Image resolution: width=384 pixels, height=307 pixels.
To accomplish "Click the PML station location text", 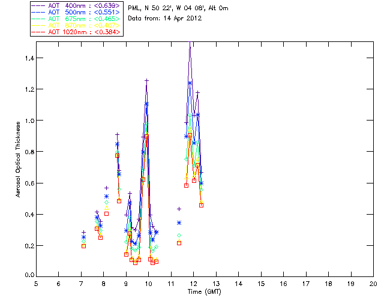I will (178, 8).
